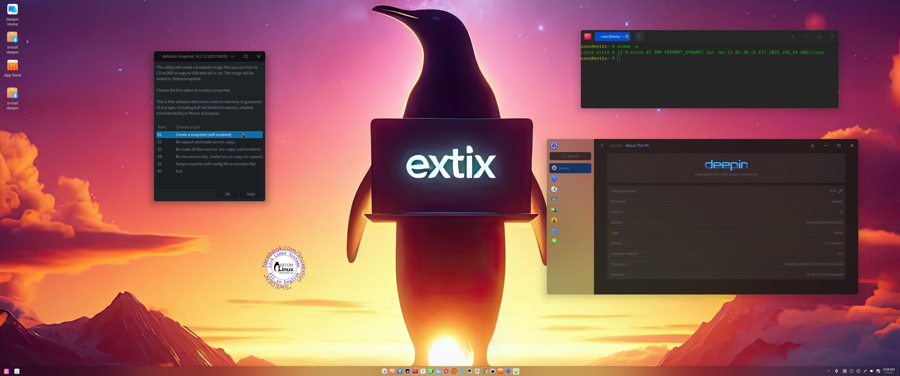Select Personalization in Control Center sidebar
900x376 pixels.
click(570, 189)
